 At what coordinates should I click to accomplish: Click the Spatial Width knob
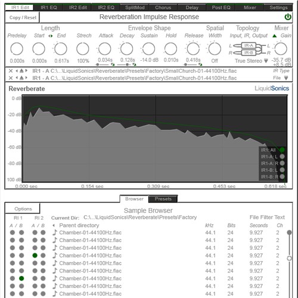pos(215,49)
